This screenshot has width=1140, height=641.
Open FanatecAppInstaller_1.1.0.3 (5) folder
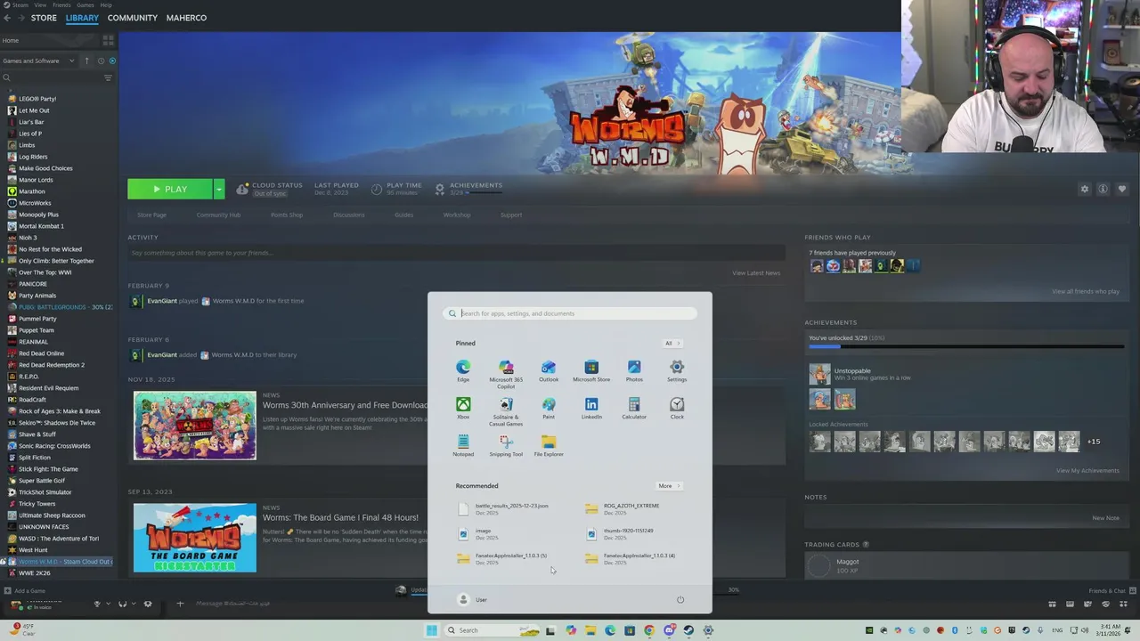tap(504, 558)
